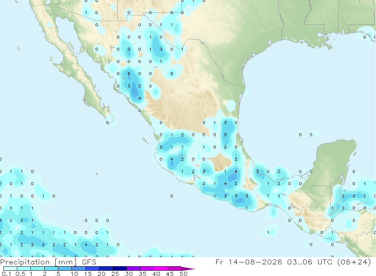Click the "40" legend scale label

[x=156, y=274]
